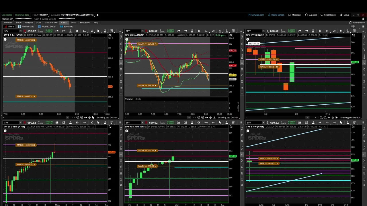Click the crosshair icon under the 5m chart
Screen dimensions: 367x206
pos(210,118)
